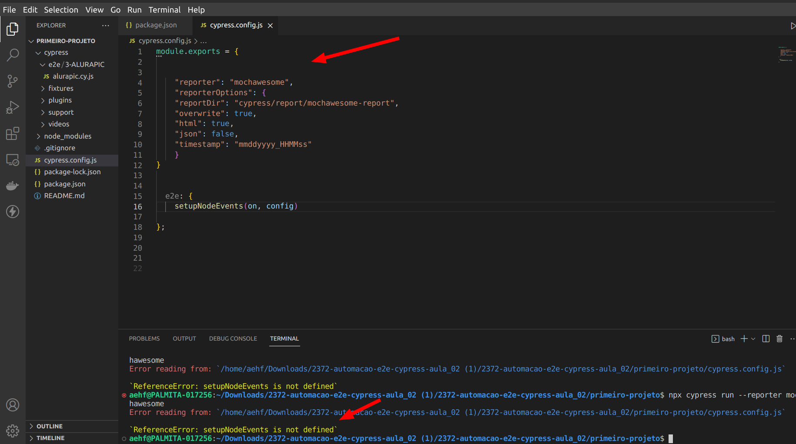
Task: Open the Thunder Client lightning icon
Action: [x=13, y=212]
